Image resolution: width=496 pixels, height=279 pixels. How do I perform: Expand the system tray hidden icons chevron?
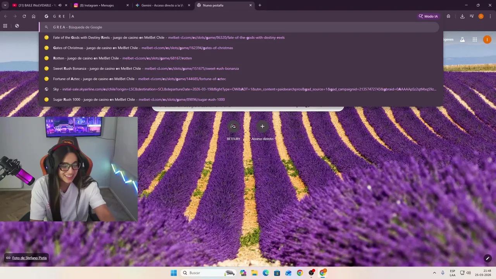pos(434,273)
